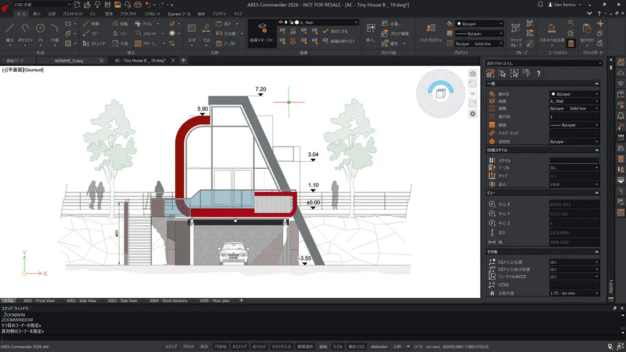Toggle Snap (スナップ) in status bar

coord(171,347)
